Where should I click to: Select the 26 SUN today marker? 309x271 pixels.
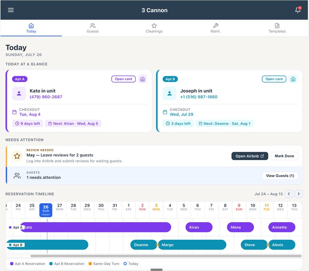click(x=46, y=210)
